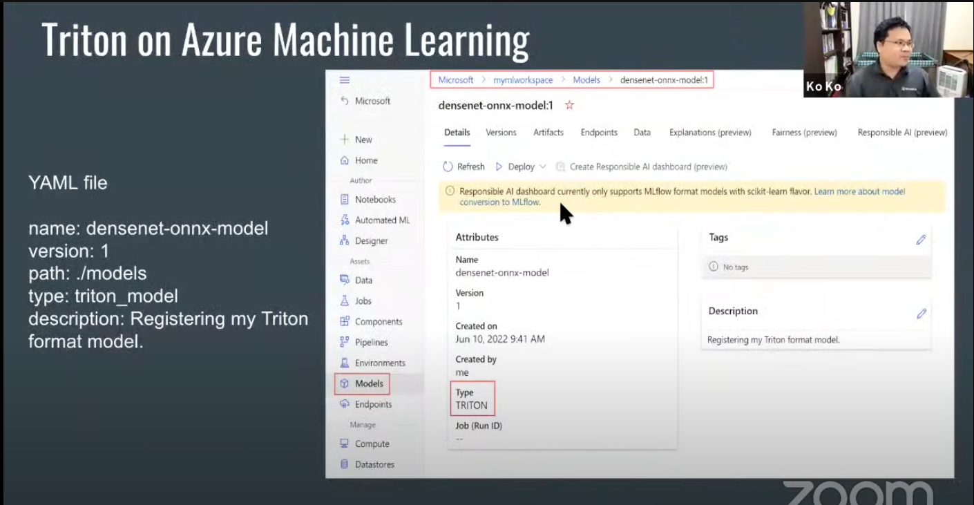Click the Notebooks icon in sidebar
Image resolution: width=974 pixels, height=505 pixels.
click(x=345, y=200)
